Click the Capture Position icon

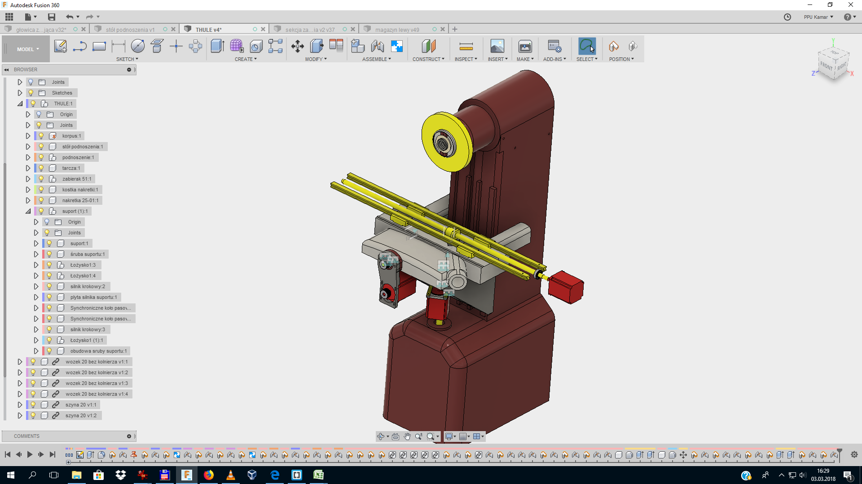pyautogui.click(x=614, y=46)
